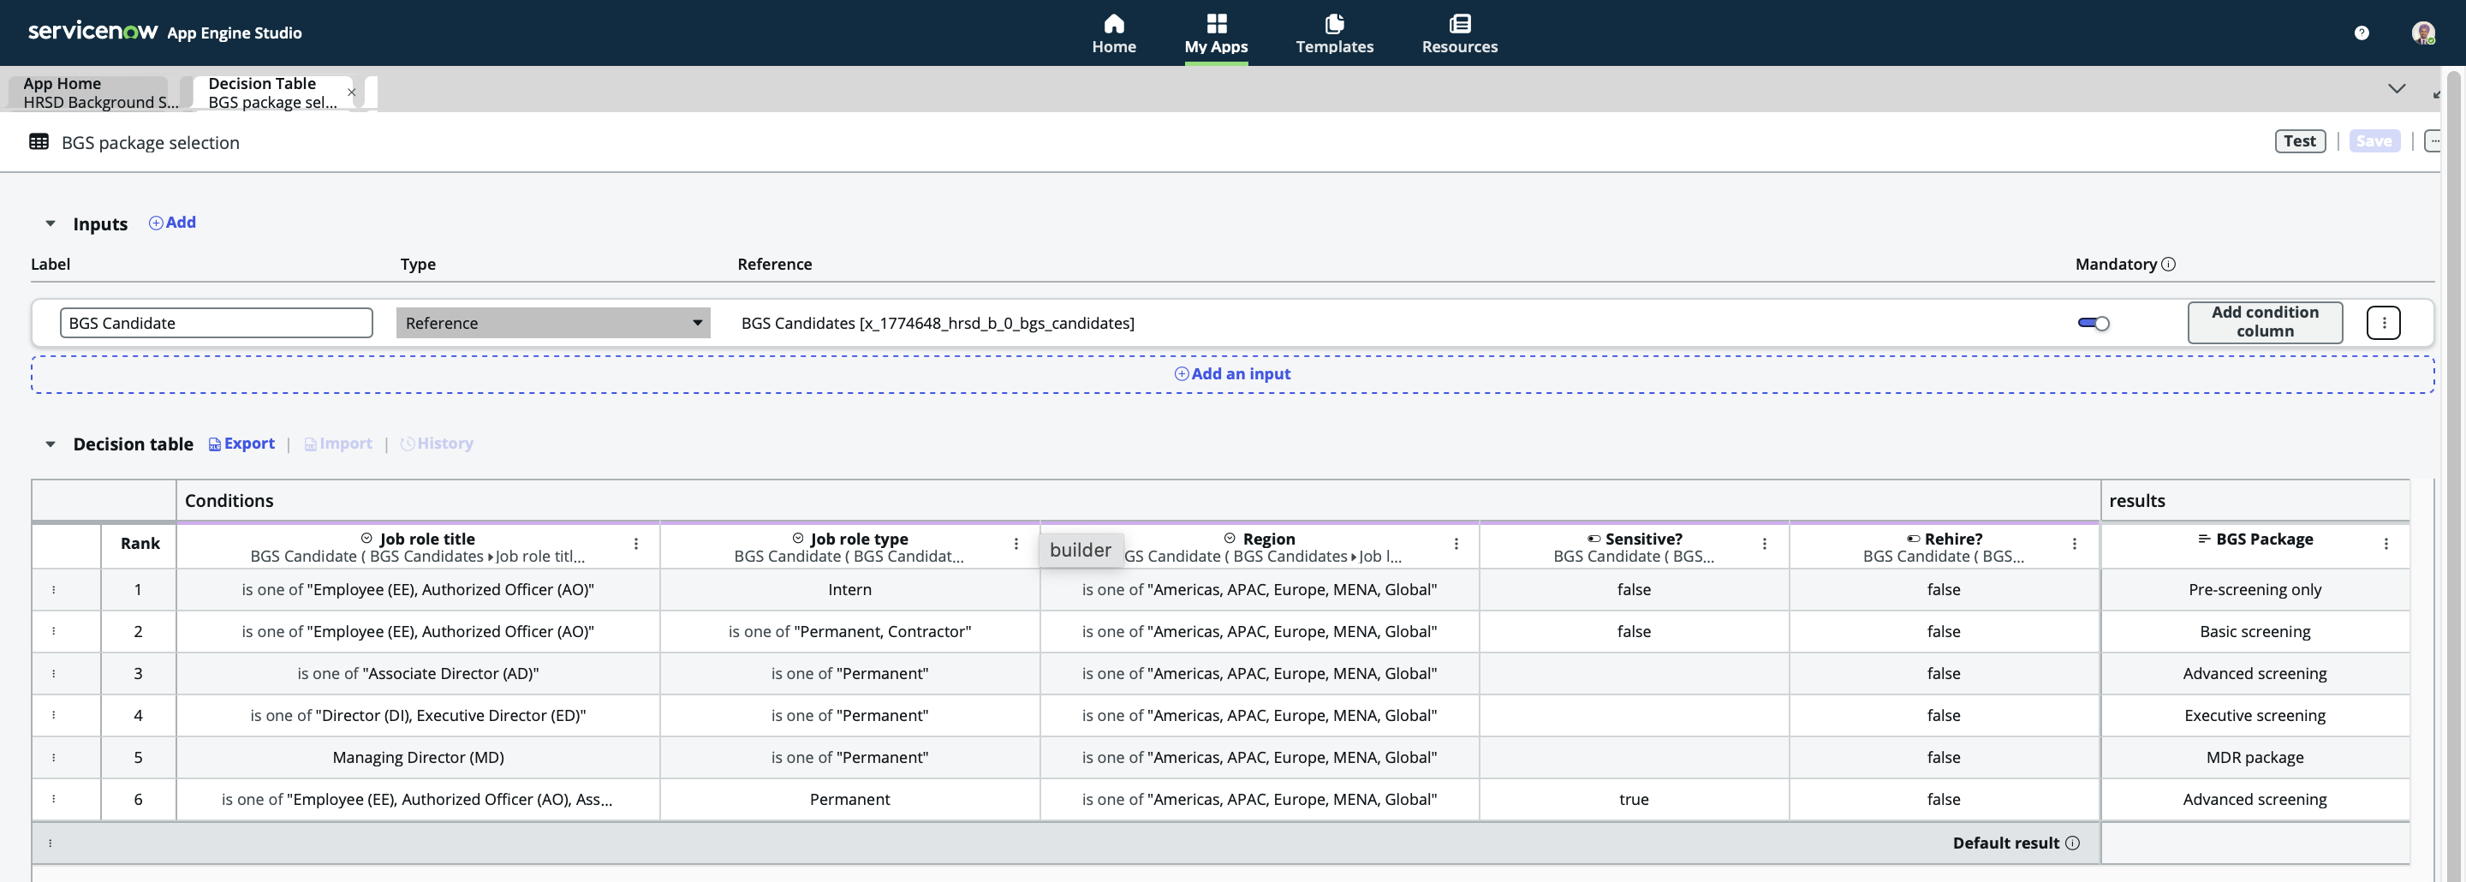Image resolution: width=2466 pixels, height=882 pixels.
Task: Click the Managing Director (MD) cell
Action: coord(417,758)
